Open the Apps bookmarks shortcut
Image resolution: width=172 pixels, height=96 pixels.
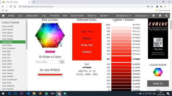pos(5,10)
